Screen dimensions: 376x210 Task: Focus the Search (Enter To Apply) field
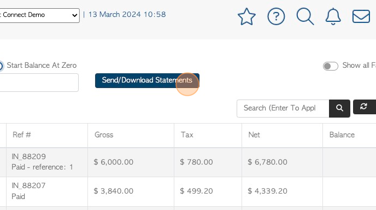[283, 108]
